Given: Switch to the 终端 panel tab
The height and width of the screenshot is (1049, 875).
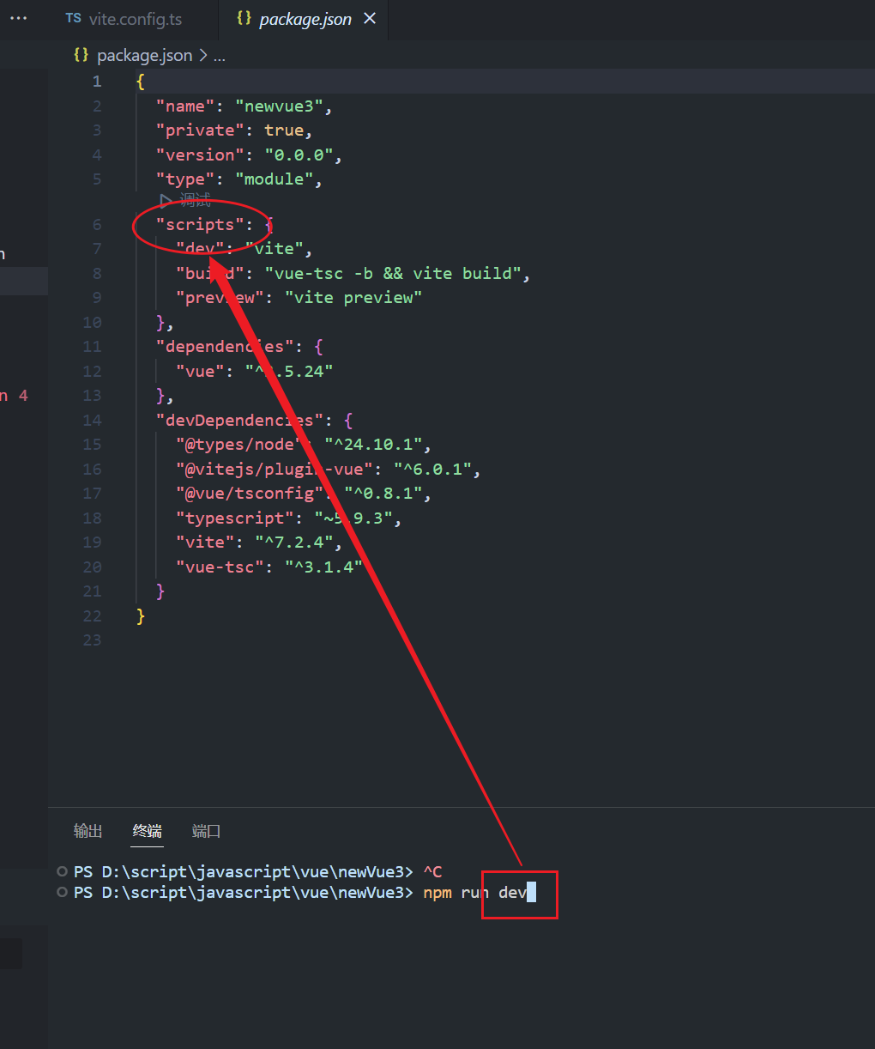Looking at the screenshot, I should point(148,830).
